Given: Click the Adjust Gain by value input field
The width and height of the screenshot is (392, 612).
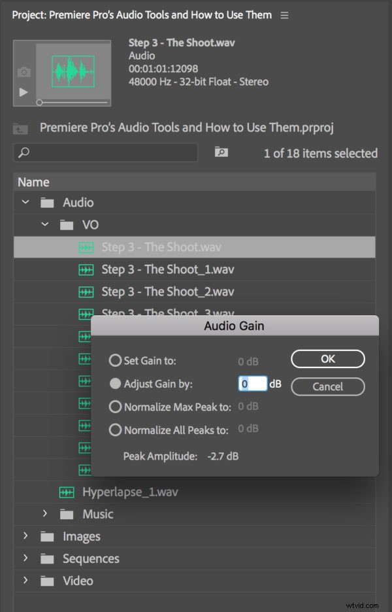Looking at the screenshot, I should tap(253, 383).
